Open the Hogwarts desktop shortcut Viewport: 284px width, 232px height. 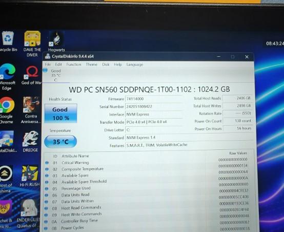56,42
